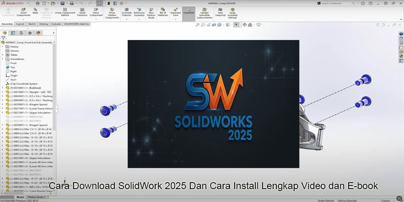Click the Help question mark button

(370, 3)
